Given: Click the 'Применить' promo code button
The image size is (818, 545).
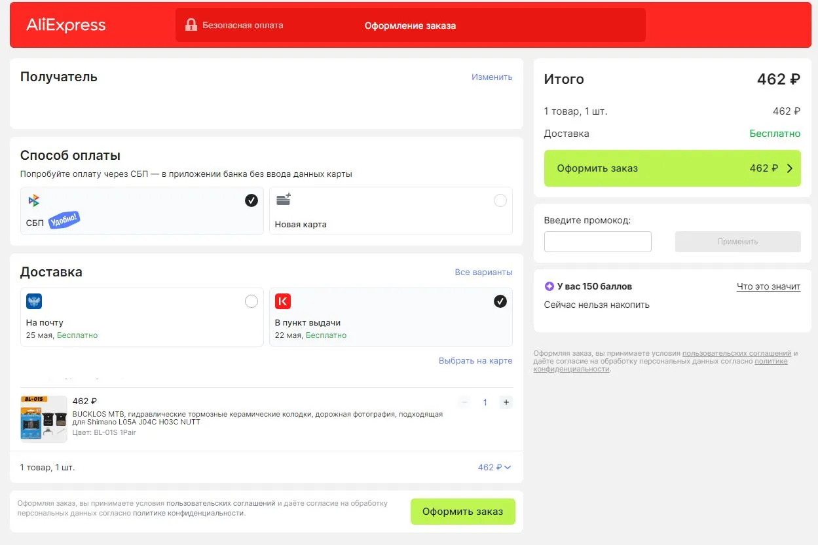Looking at the screenshot, I should pyautogui.click(x=738, y=242).
